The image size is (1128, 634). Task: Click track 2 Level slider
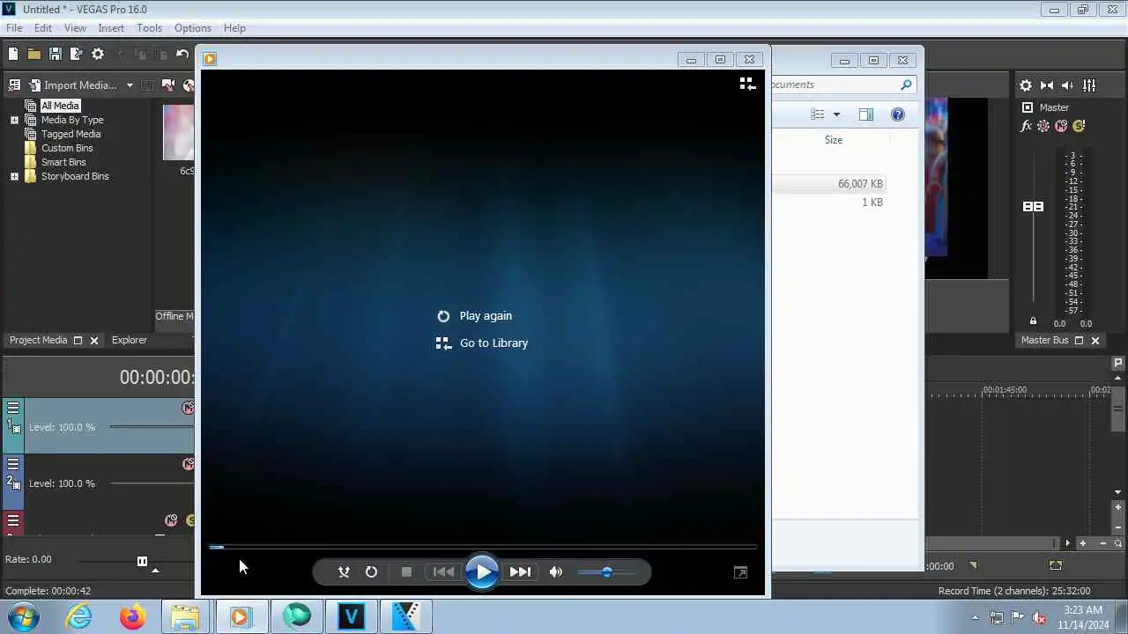click(152, 483)
